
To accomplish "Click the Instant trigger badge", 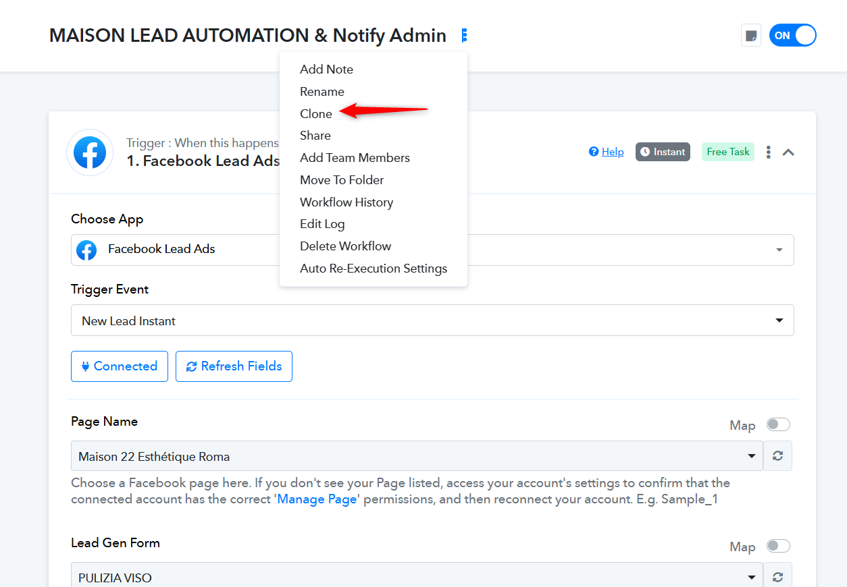I will click(x=663, y=152).
